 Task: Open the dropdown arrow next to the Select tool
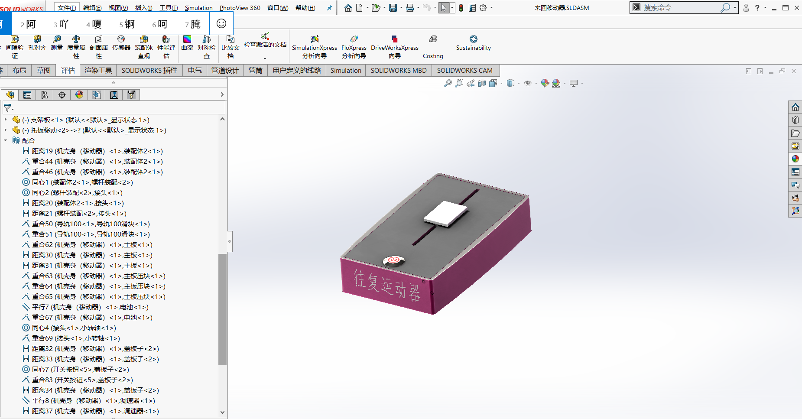tap(452, 8)
